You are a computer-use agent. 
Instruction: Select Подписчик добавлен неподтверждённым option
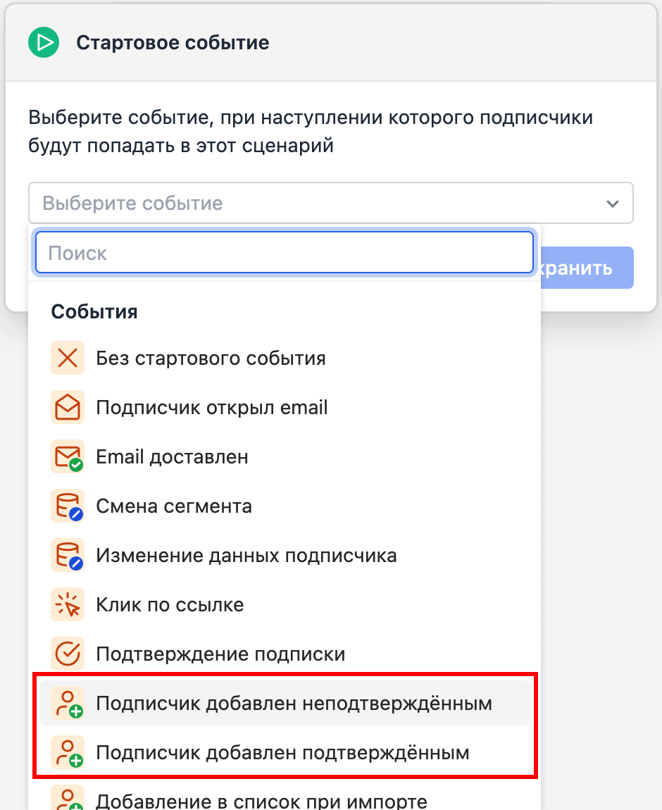pos(284,703)
